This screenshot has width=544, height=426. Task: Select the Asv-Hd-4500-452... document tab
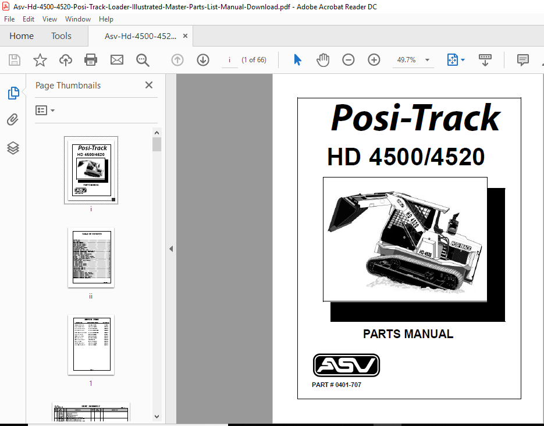tap(141, 36)
